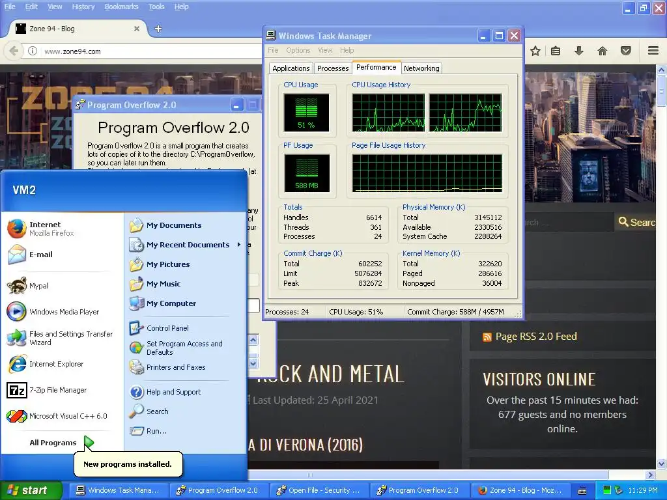Switch to Open File - Security taskbar button
Image resolution: width=667 pixels, height=500 pixels.
pyautogui.click(x=319, y=490)
